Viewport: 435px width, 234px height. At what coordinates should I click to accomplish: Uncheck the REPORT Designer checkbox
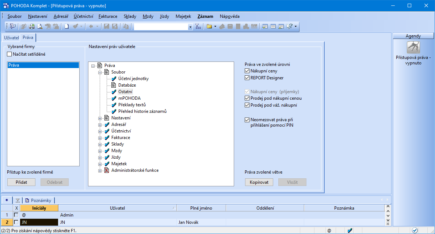coord(247,78)
